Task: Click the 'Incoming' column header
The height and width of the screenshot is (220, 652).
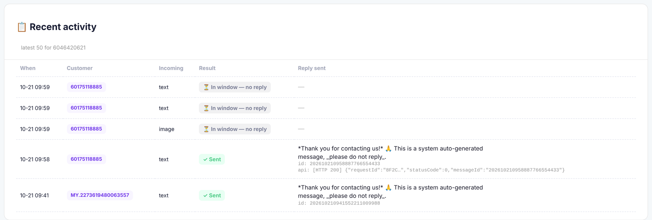Action: pos(171,68)
